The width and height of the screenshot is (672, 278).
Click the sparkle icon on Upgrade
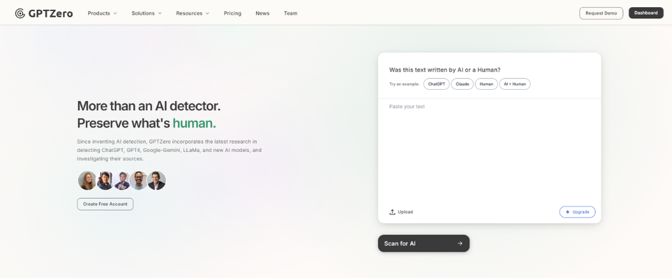pyautogui.click(x=568, y=212)
